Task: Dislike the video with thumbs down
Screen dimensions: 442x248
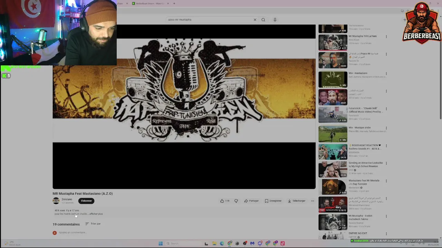Action: coord(236,201)
